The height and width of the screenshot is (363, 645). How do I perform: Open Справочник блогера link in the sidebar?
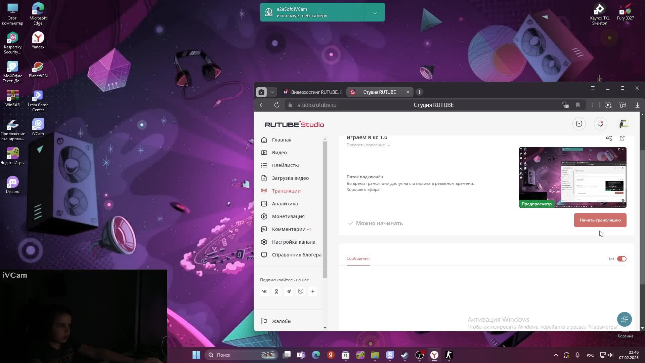(x=296, y=255)
